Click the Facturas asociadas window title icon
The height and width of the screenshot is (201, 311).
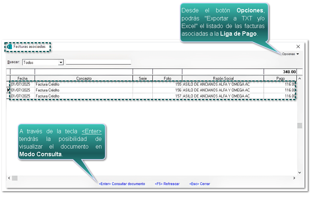coord(9,47)
